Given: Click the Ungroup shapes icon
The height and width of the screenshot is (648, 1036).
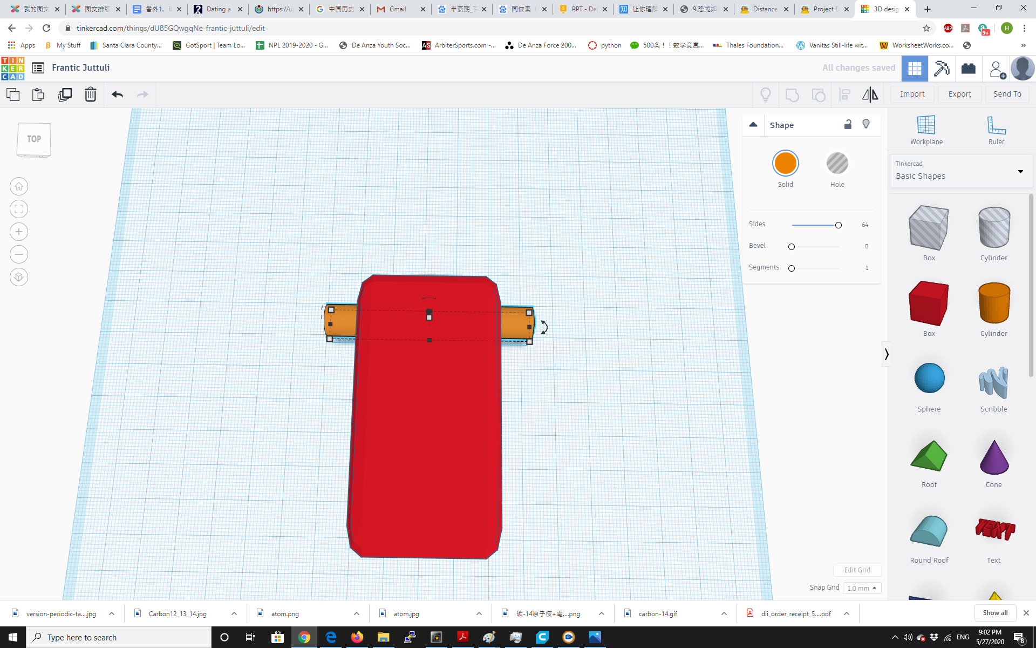Looking at the screenshot, I should pos(819,95).
